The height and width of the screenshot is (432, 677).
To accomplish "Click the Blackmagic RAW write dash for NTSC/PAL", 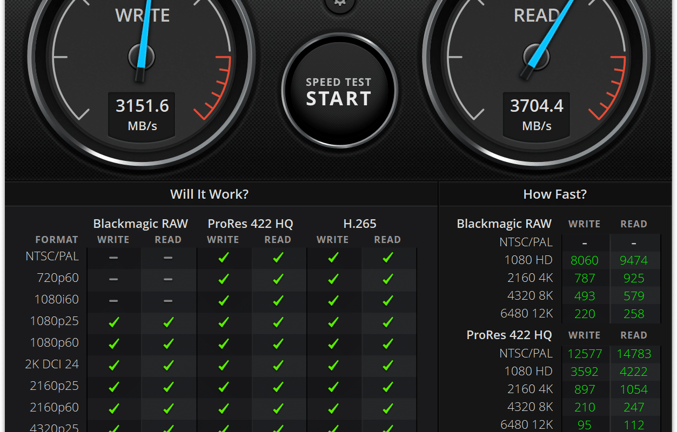I will pyautogui.click(x=113, y=258).
